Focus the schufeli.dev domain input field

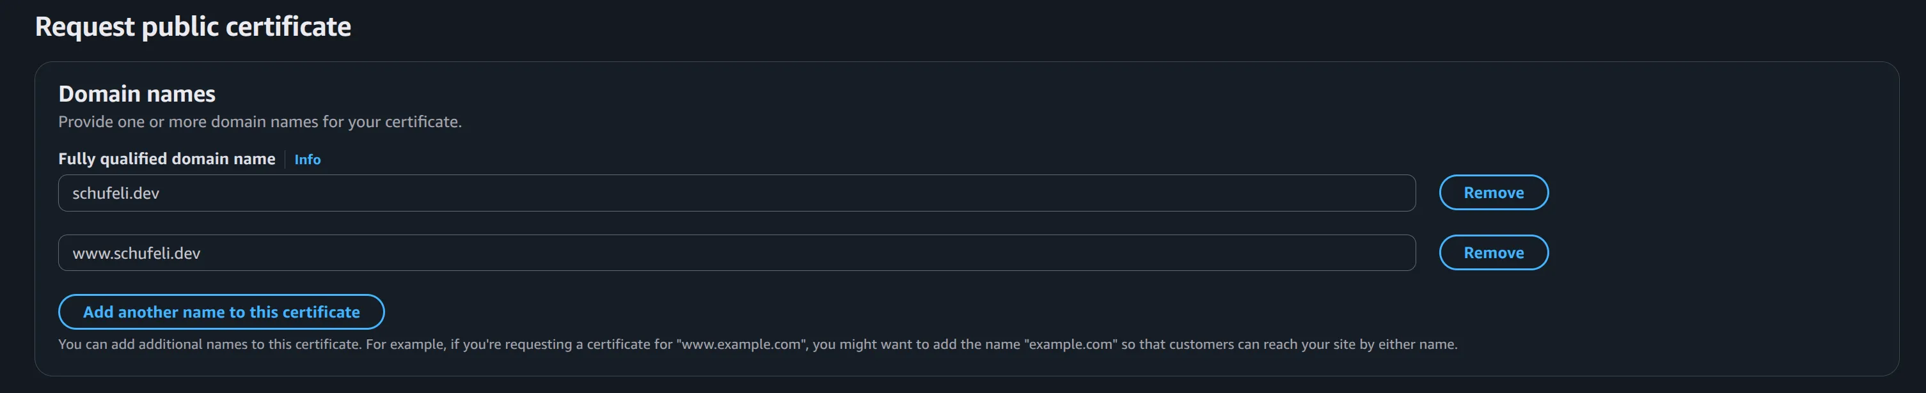coord(736,193)
